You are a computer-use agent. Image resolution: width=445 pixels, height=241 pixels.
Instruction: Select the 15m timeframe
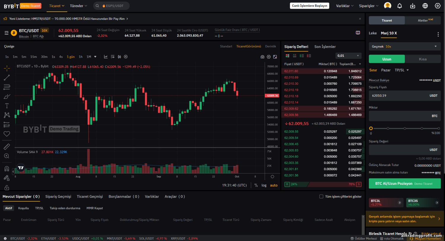click(34, 57)
